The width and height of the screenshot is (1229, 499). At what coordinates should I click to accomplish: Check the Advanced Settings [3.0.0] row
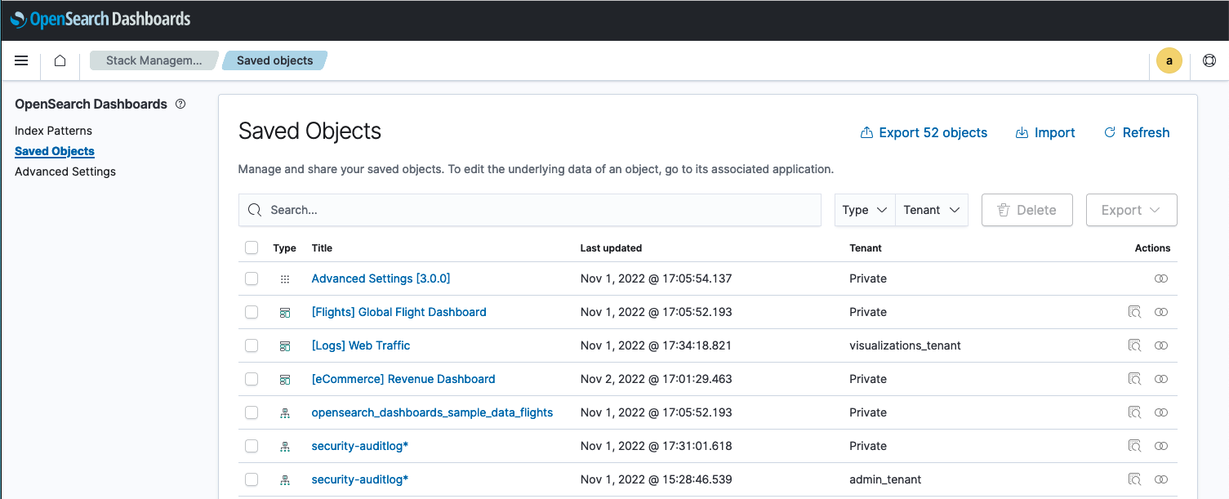252,278
